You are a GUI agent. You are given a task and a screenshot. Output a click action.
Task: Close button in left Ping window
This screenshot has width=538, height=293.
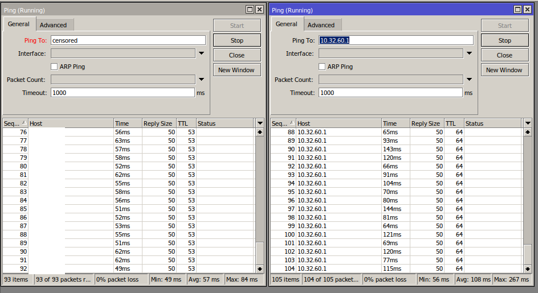point(237,55)
